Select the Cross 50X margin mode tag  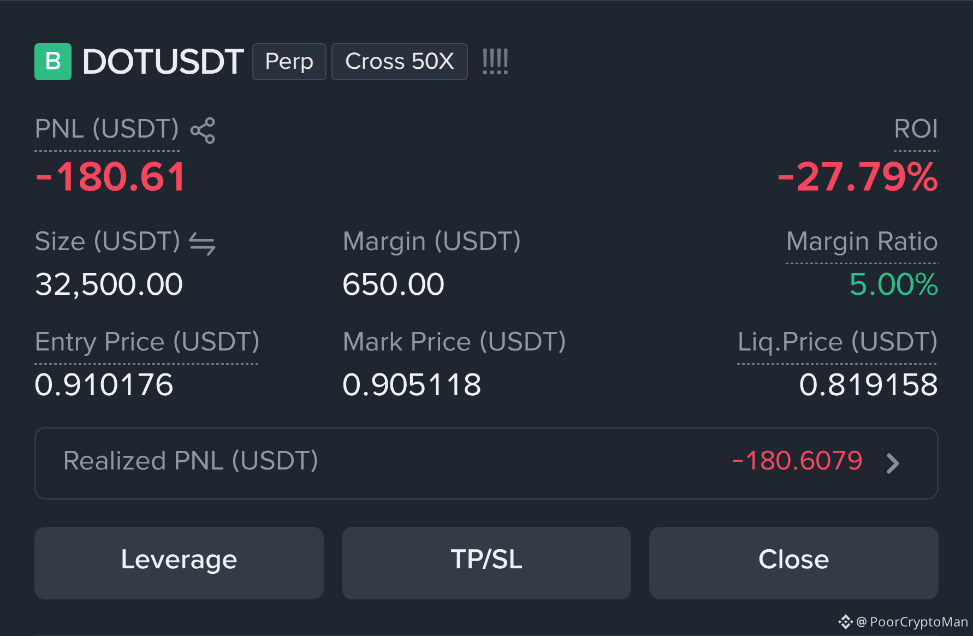tap(400, 62)
